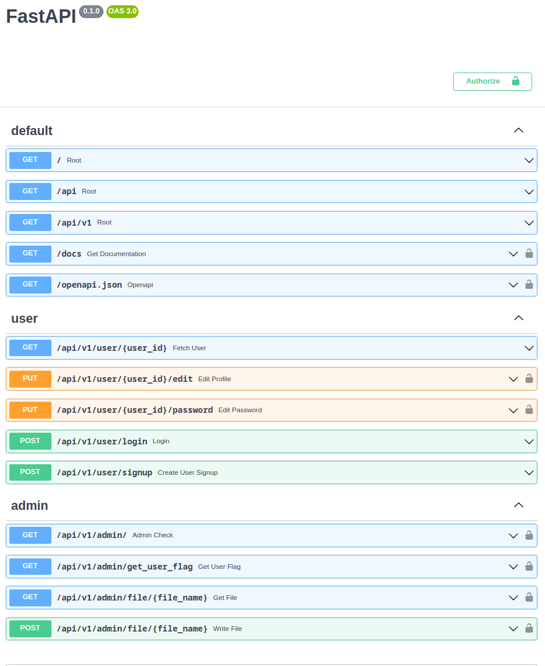The width and height of the screenshot is (545, 666).
Task: Collapse the default section
Action: click(x=519, y=130)
